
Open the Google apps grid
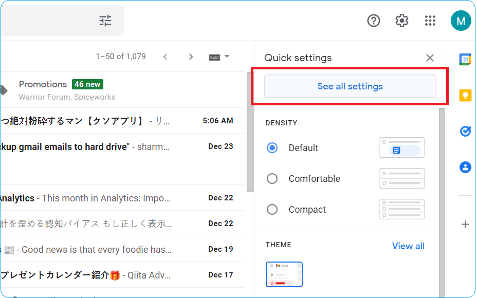click(x=430, y=21)
